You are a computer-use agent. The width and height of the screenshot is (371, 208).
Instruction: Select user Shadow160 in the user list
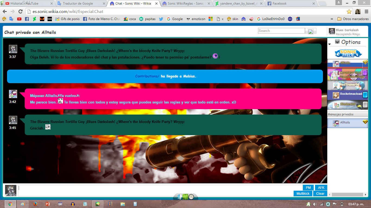click(348, 105)
